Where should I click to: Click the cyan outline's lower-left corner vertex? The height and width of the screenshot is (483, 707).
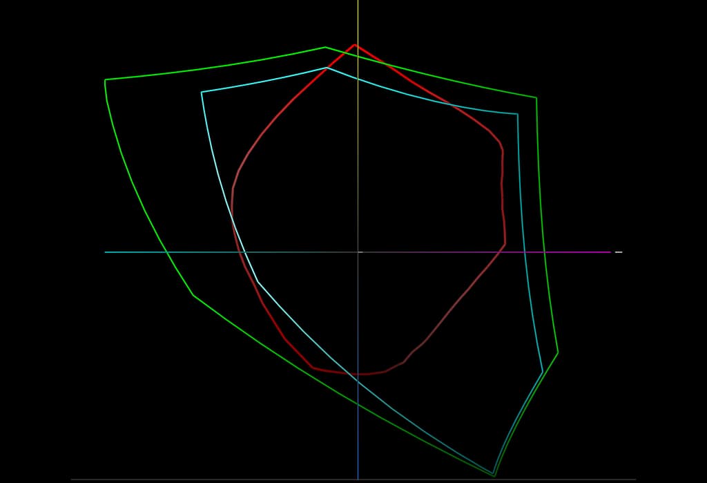click(x=258, y=282)
